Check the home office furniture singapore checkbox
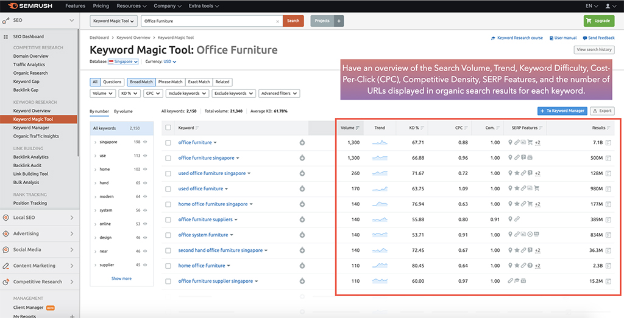624x318 pixels. pyautogui.click(x=168, y=204)
